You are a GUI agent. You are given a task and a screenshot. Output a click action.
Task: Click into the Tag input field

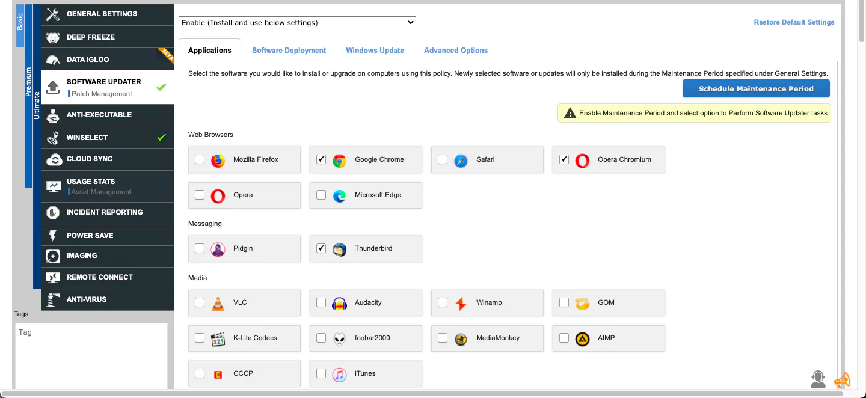[91, 356]
